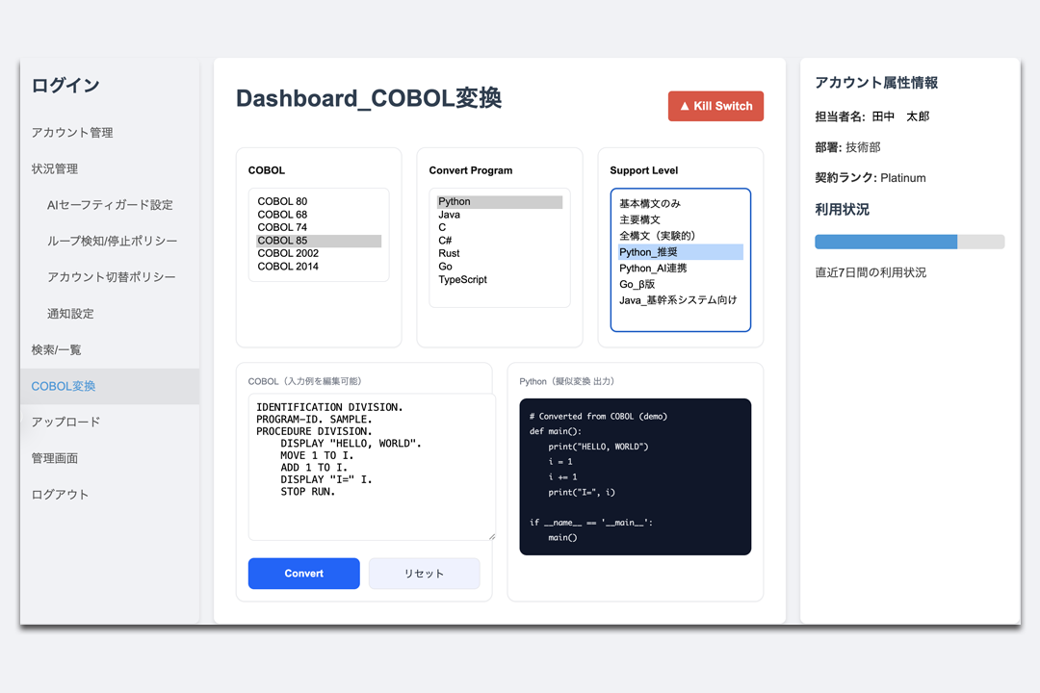The width and height of the screenshot is (1040, 693).
Task: Click inside the COBOL input textarea
Action: [x=372, y=467]
